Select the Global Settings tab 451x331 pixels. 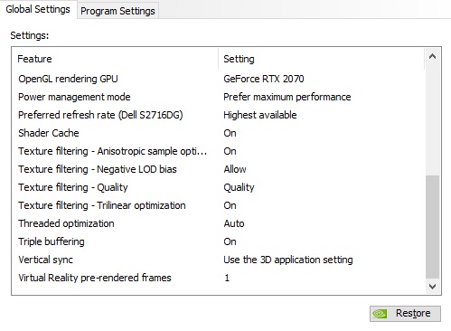point(38,9)
